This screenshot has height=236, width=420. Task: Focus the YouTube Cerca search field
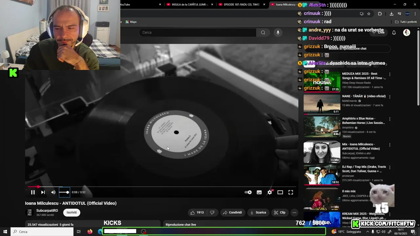(x=198, y=32)
